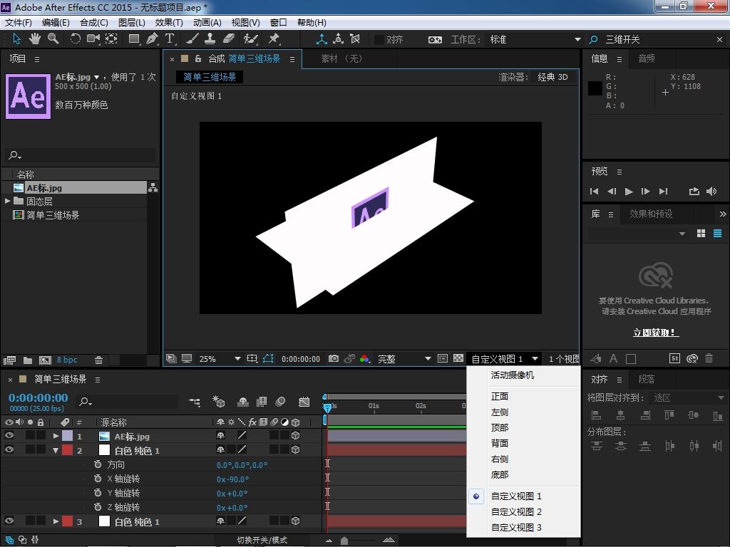This screenshot has height=547, width=730.
Task: Open the 自定义视图 1 view dropdown
Action: point(505,359)
